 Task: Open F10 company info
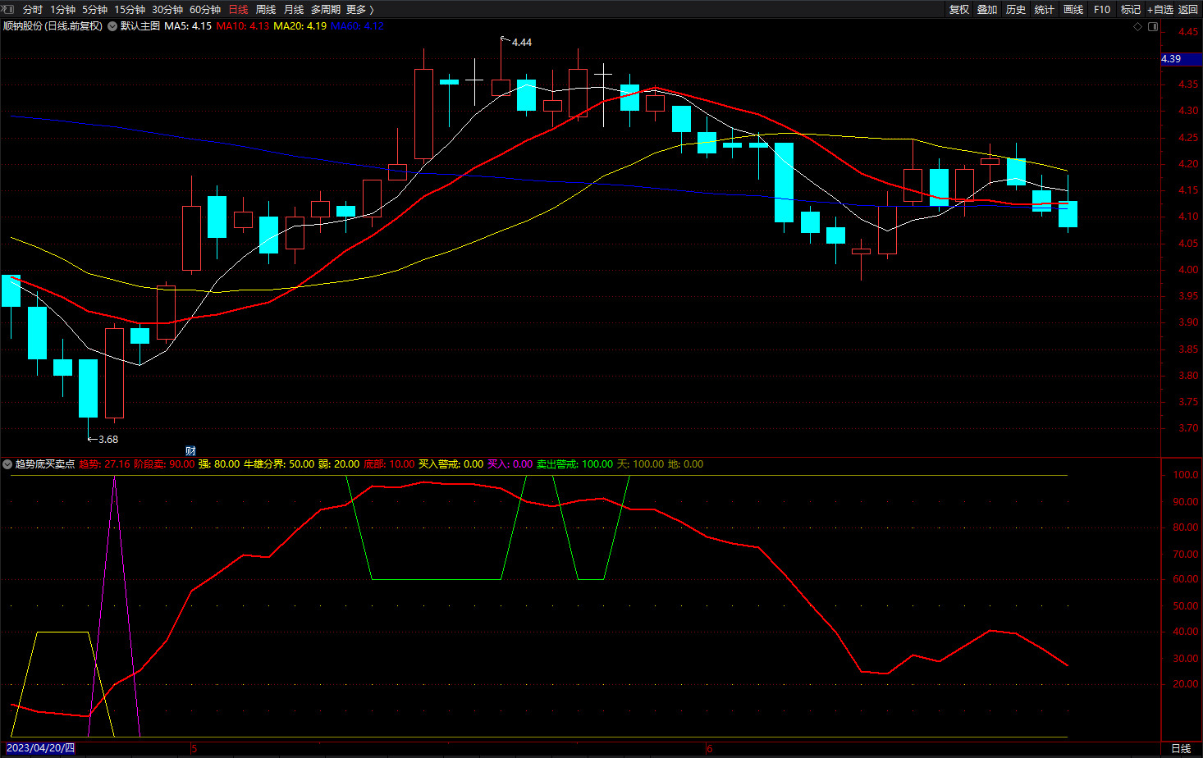pos(1102,9)
